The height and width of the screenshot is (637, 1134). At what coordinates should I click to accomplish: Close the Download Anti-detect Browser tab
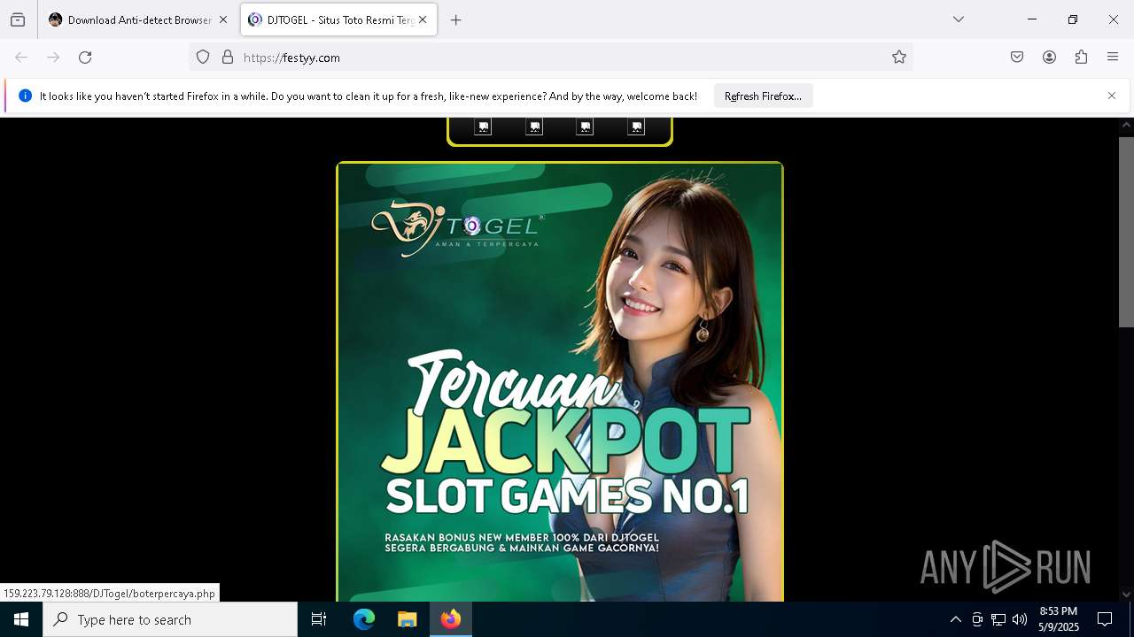click(x=223, y=19)
